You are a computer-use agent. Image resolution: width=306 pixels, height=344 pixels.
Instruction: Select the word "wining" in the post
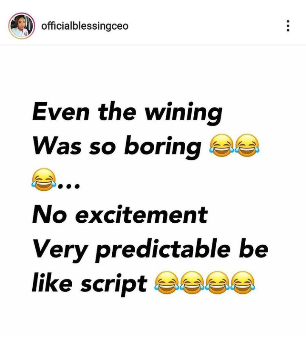pos(184,113)
